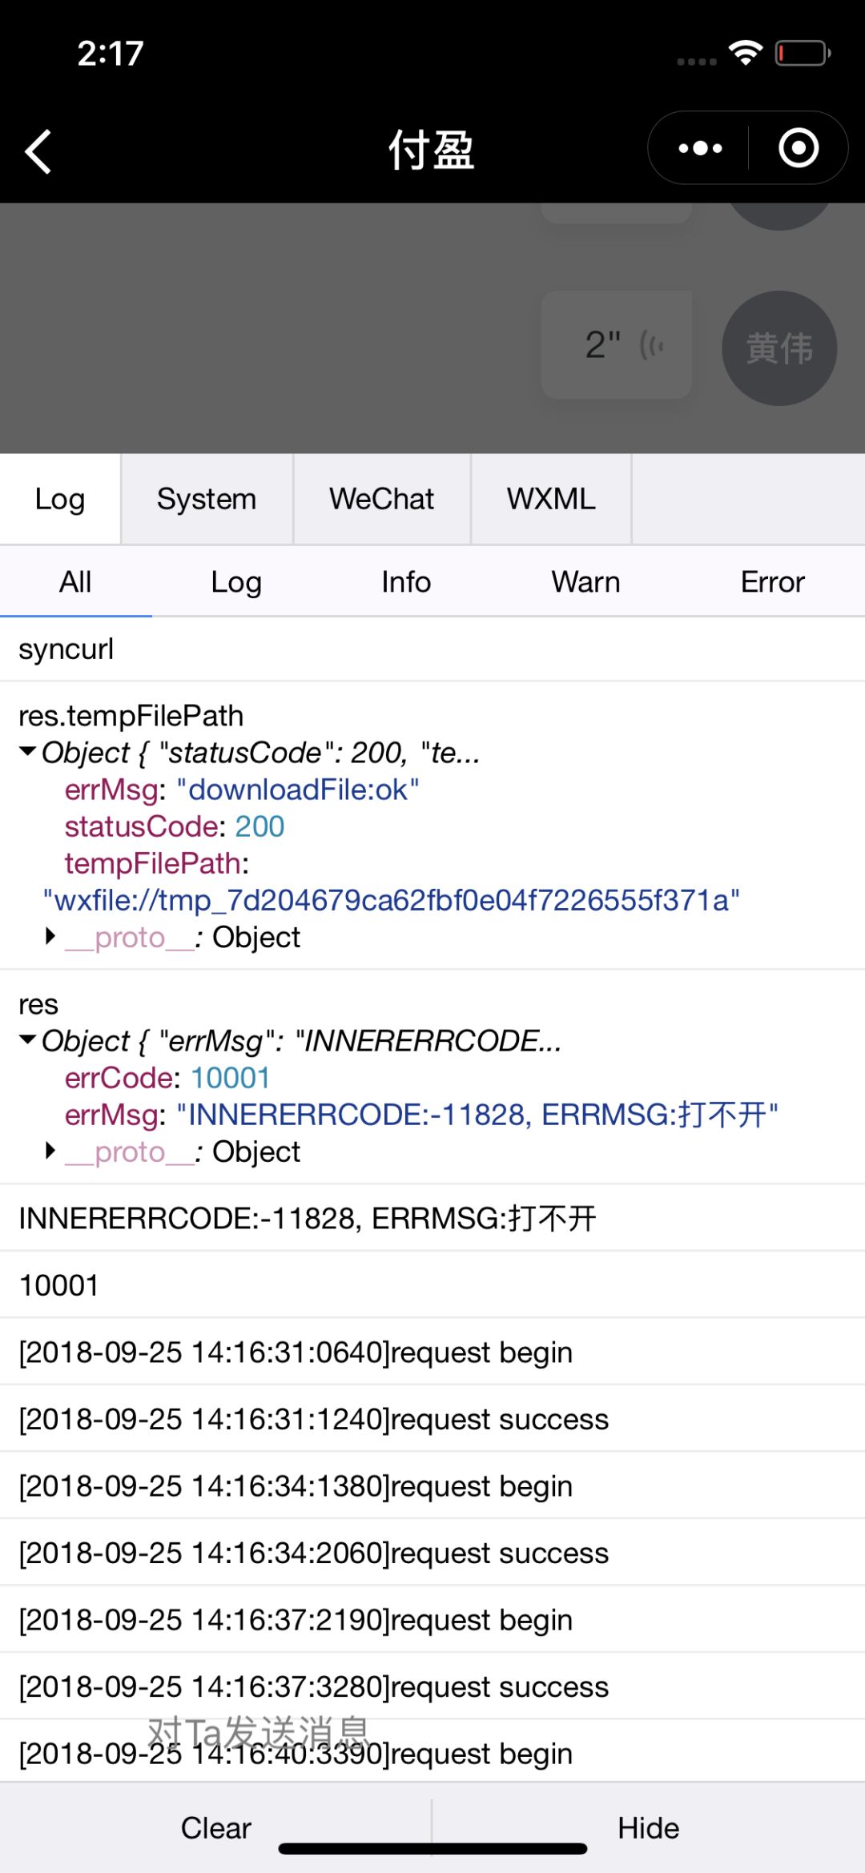Select 14:16:37:3280 request success entry
Screen dimensions: 865x1873
(x=432, y=1686)
